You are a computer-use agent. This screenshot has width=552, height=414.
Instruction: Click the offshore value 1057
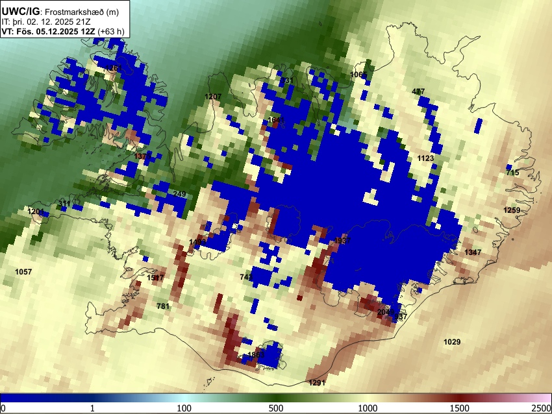(x=23, y=272)
